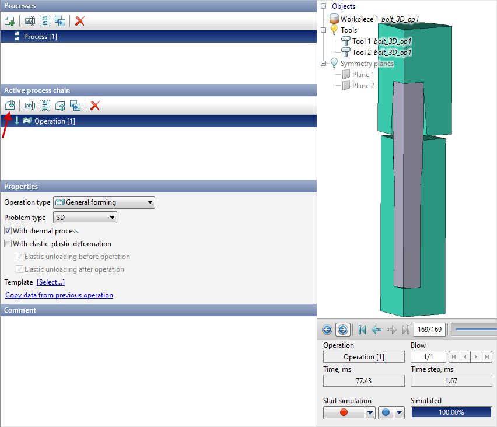
Task: Select Process [1] in the Processes list
Action: (40, 37)
